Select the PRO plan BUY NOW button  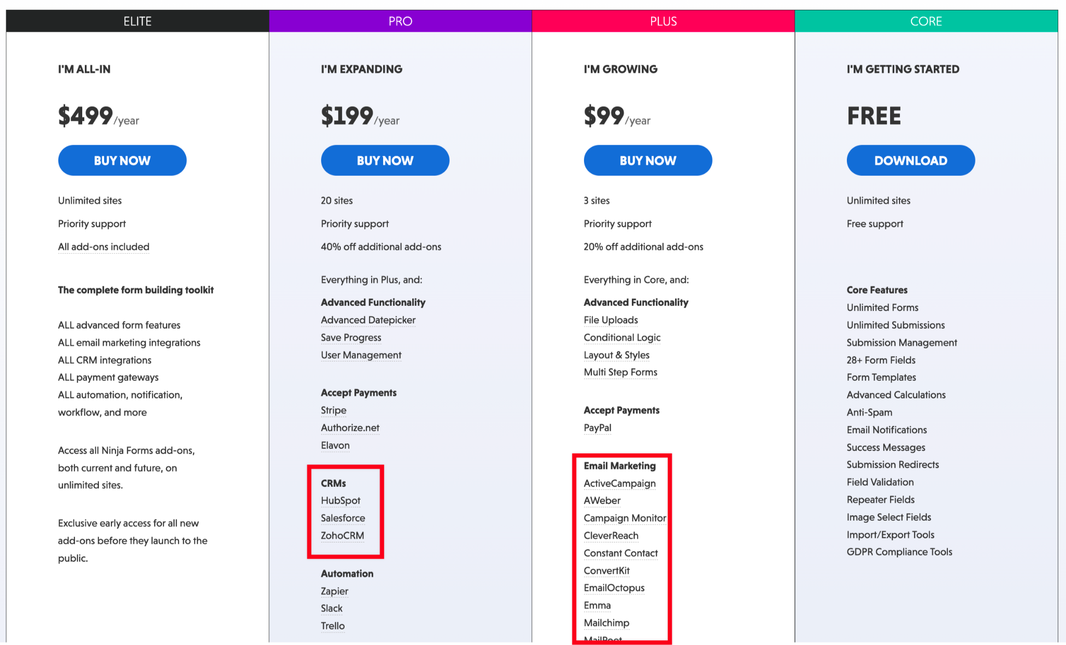384,161
